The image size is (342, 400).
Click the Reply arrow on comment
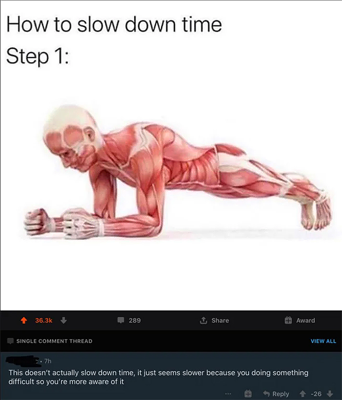tap(266, 394)
